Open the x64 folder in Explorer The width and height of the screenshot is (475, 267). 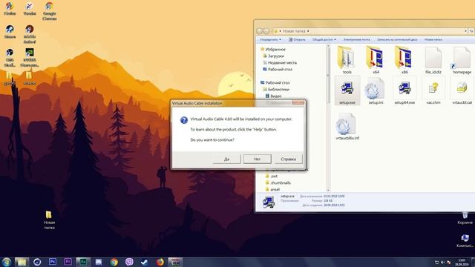(x=376, y=60)
